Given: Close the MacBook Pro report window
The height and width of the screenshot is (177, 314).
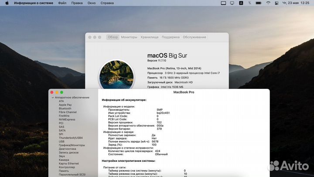Looking at the screenshot, I should (52, 92).
